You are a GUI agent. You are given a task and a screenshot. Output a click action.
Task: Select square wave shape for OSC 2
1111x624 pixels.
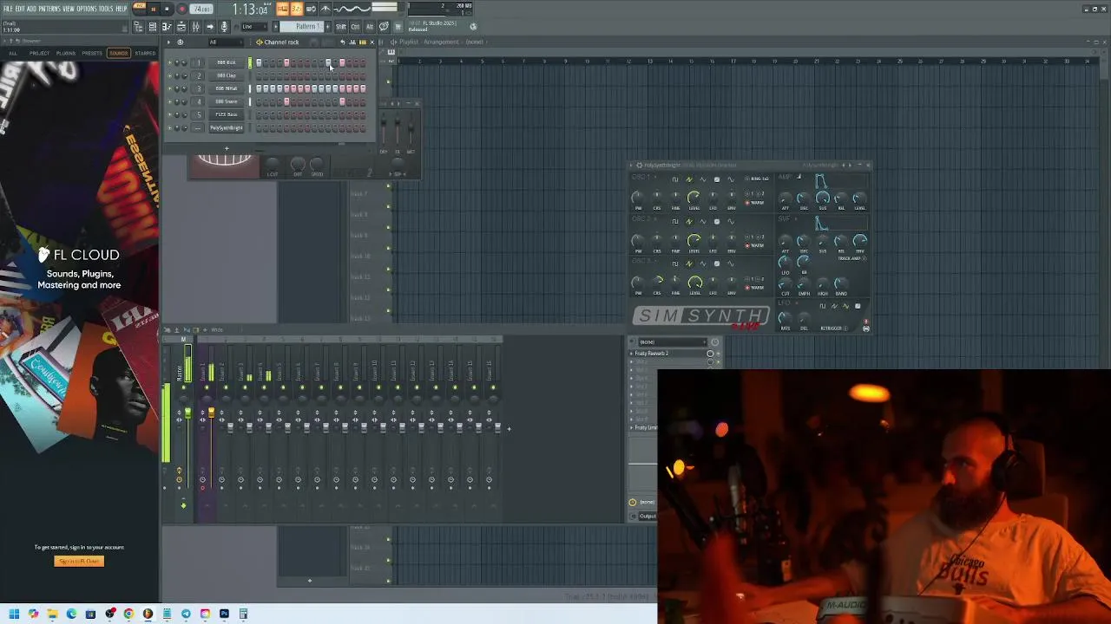point(675,222)
